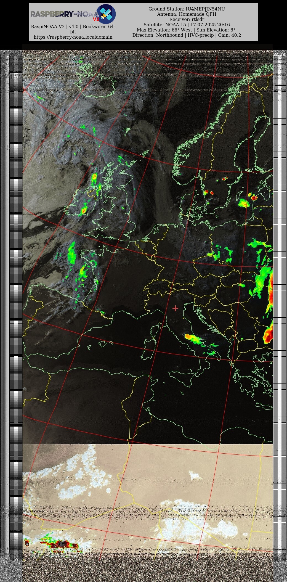Select the 'Receiver: rtlsdr' line
Screen dimensions: 287x582
pos(187,19)
